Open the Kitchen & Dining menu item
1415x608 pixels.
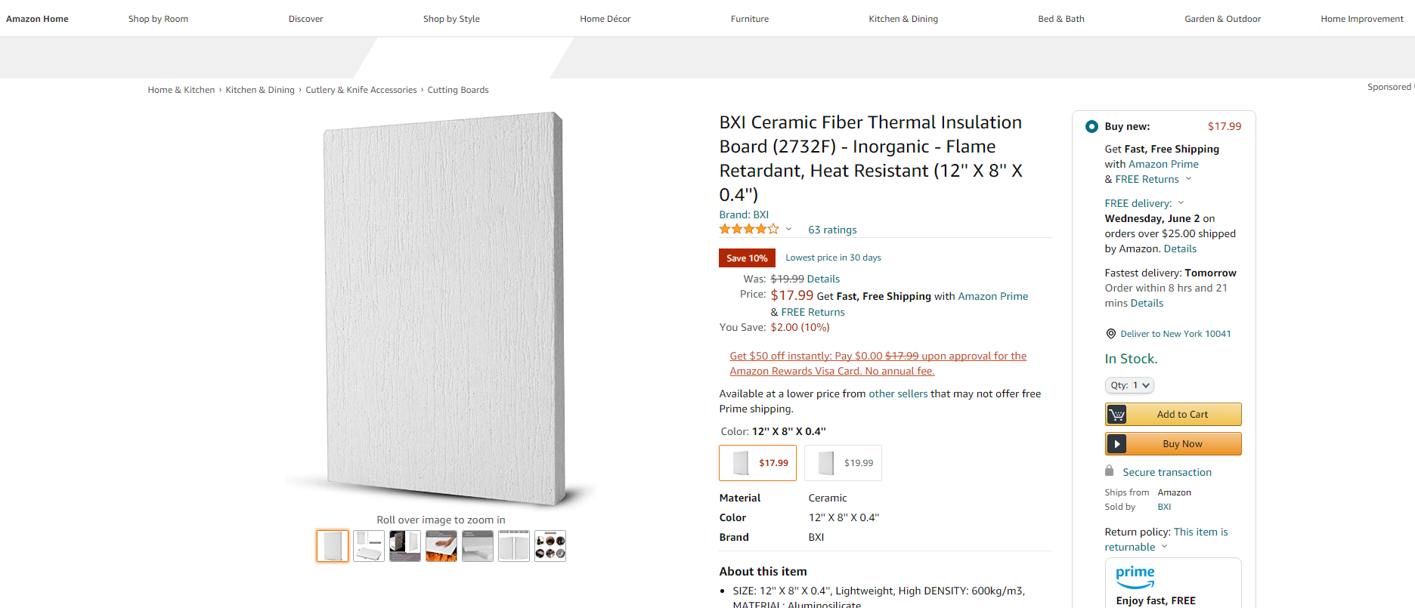tap(903, 19)
